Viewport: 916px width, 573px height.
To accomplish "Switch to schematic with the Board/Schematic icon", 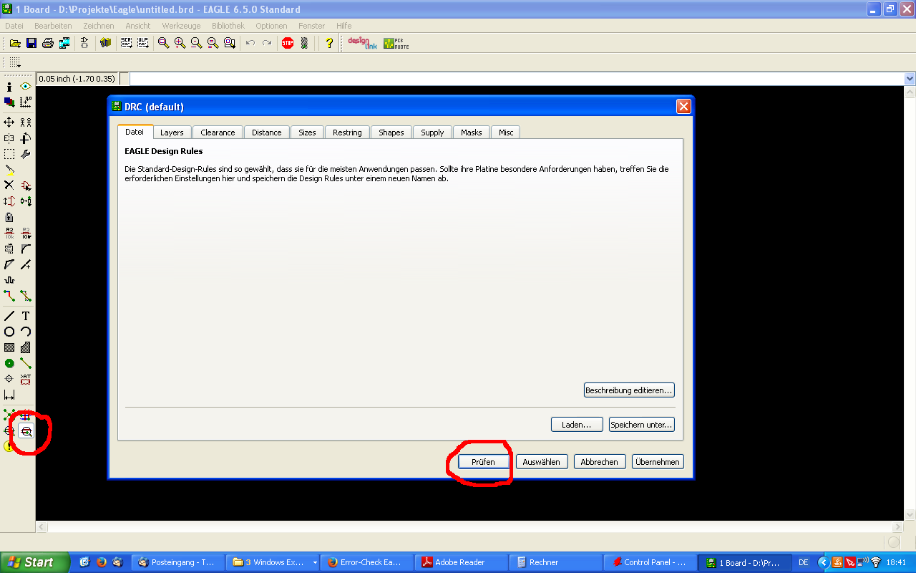I will click(84, 43).
